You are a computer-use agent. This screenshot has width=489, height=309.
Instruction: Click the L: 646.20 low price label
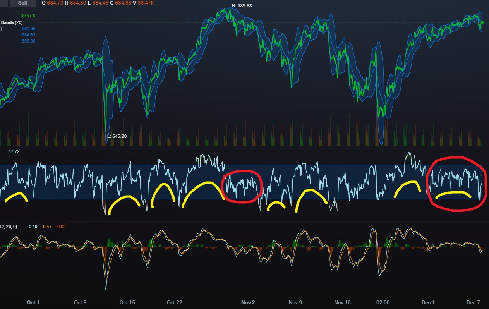pos(117,136)
